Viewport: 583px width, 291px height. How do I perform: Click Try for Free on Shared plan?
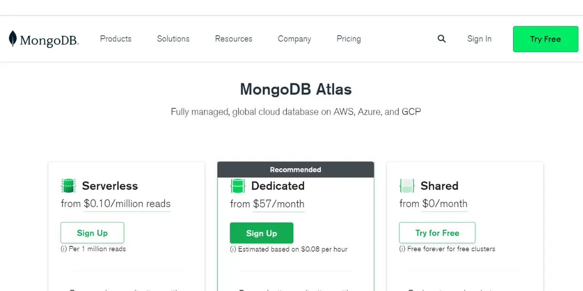click(x=437, y=233)
